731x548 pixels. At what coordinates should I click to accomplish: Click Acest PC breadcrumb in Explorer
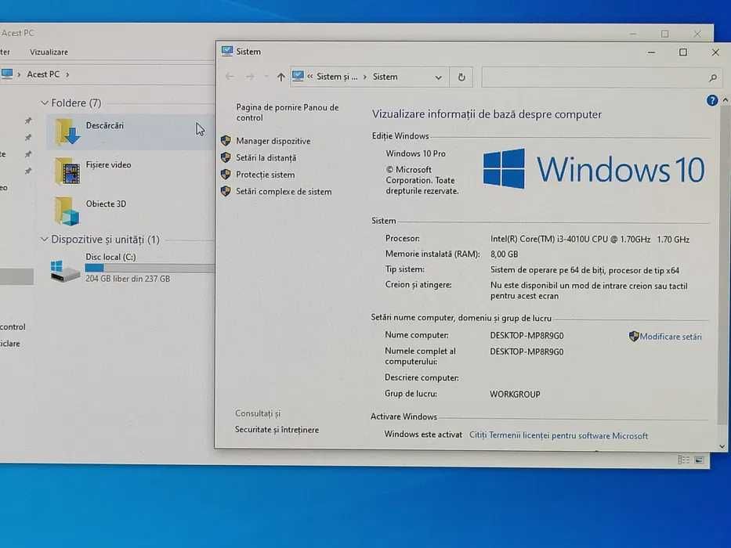coord(43,74)
